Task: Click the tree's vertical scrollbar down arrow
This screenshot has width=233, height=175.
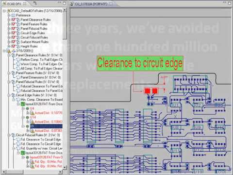Action: pyautogui.click(x=65, y=167)
